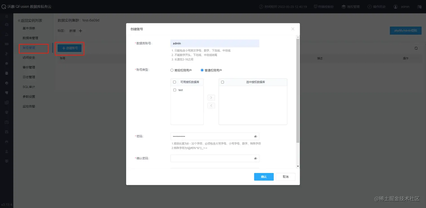Open the 访问安全 menu item
The image size is (426, 208).
[x=29, y=57]
